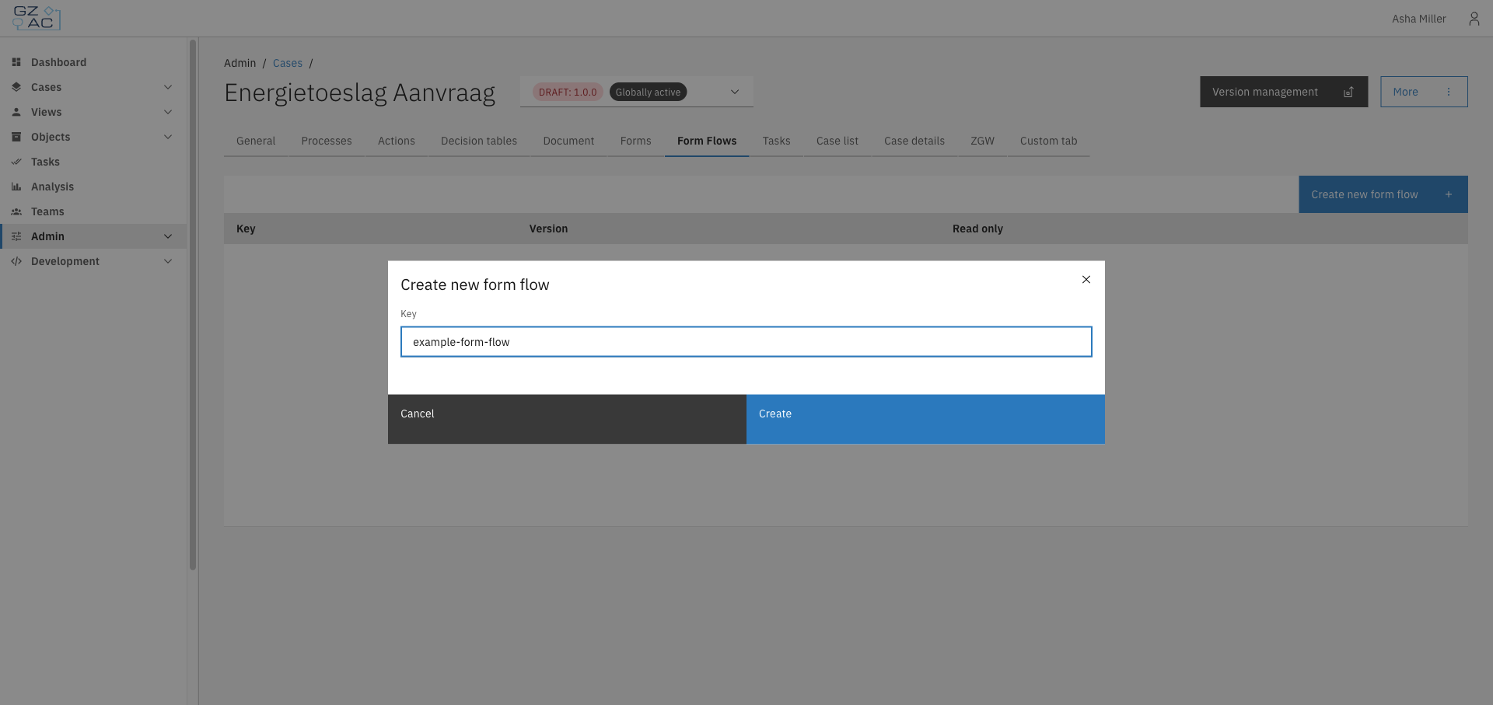
Task: Click the Version management button
Action: 1284,92
